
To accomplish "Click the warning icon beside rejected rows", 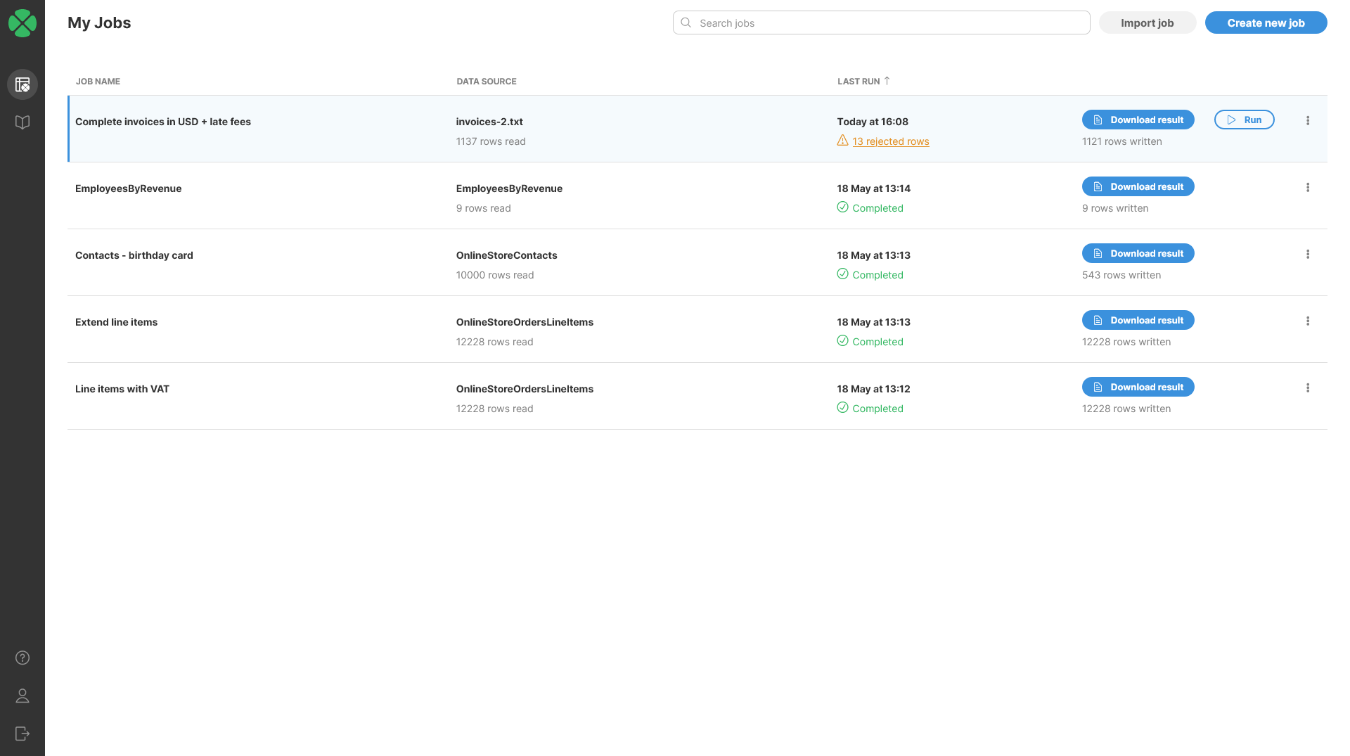I will tap(842, 141).
